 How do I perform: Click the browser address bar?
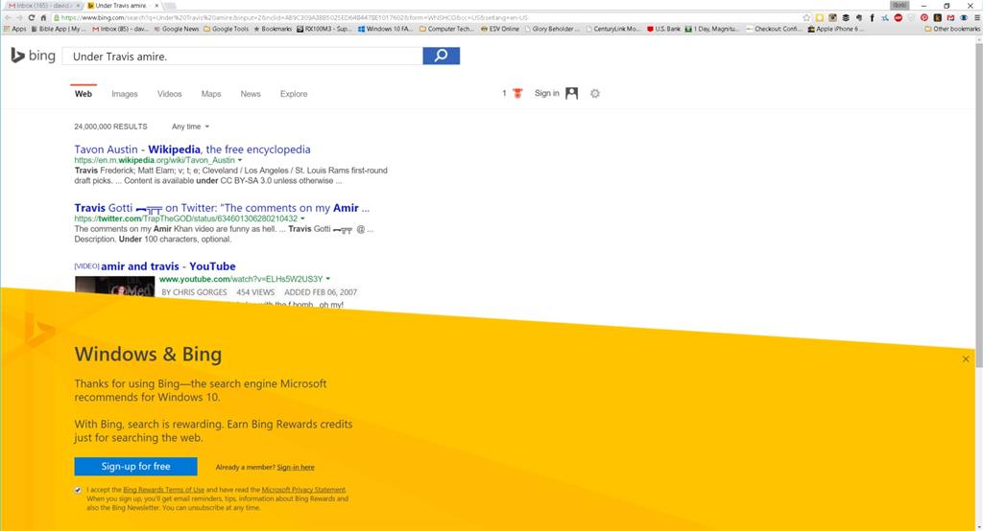coord(426,17)
